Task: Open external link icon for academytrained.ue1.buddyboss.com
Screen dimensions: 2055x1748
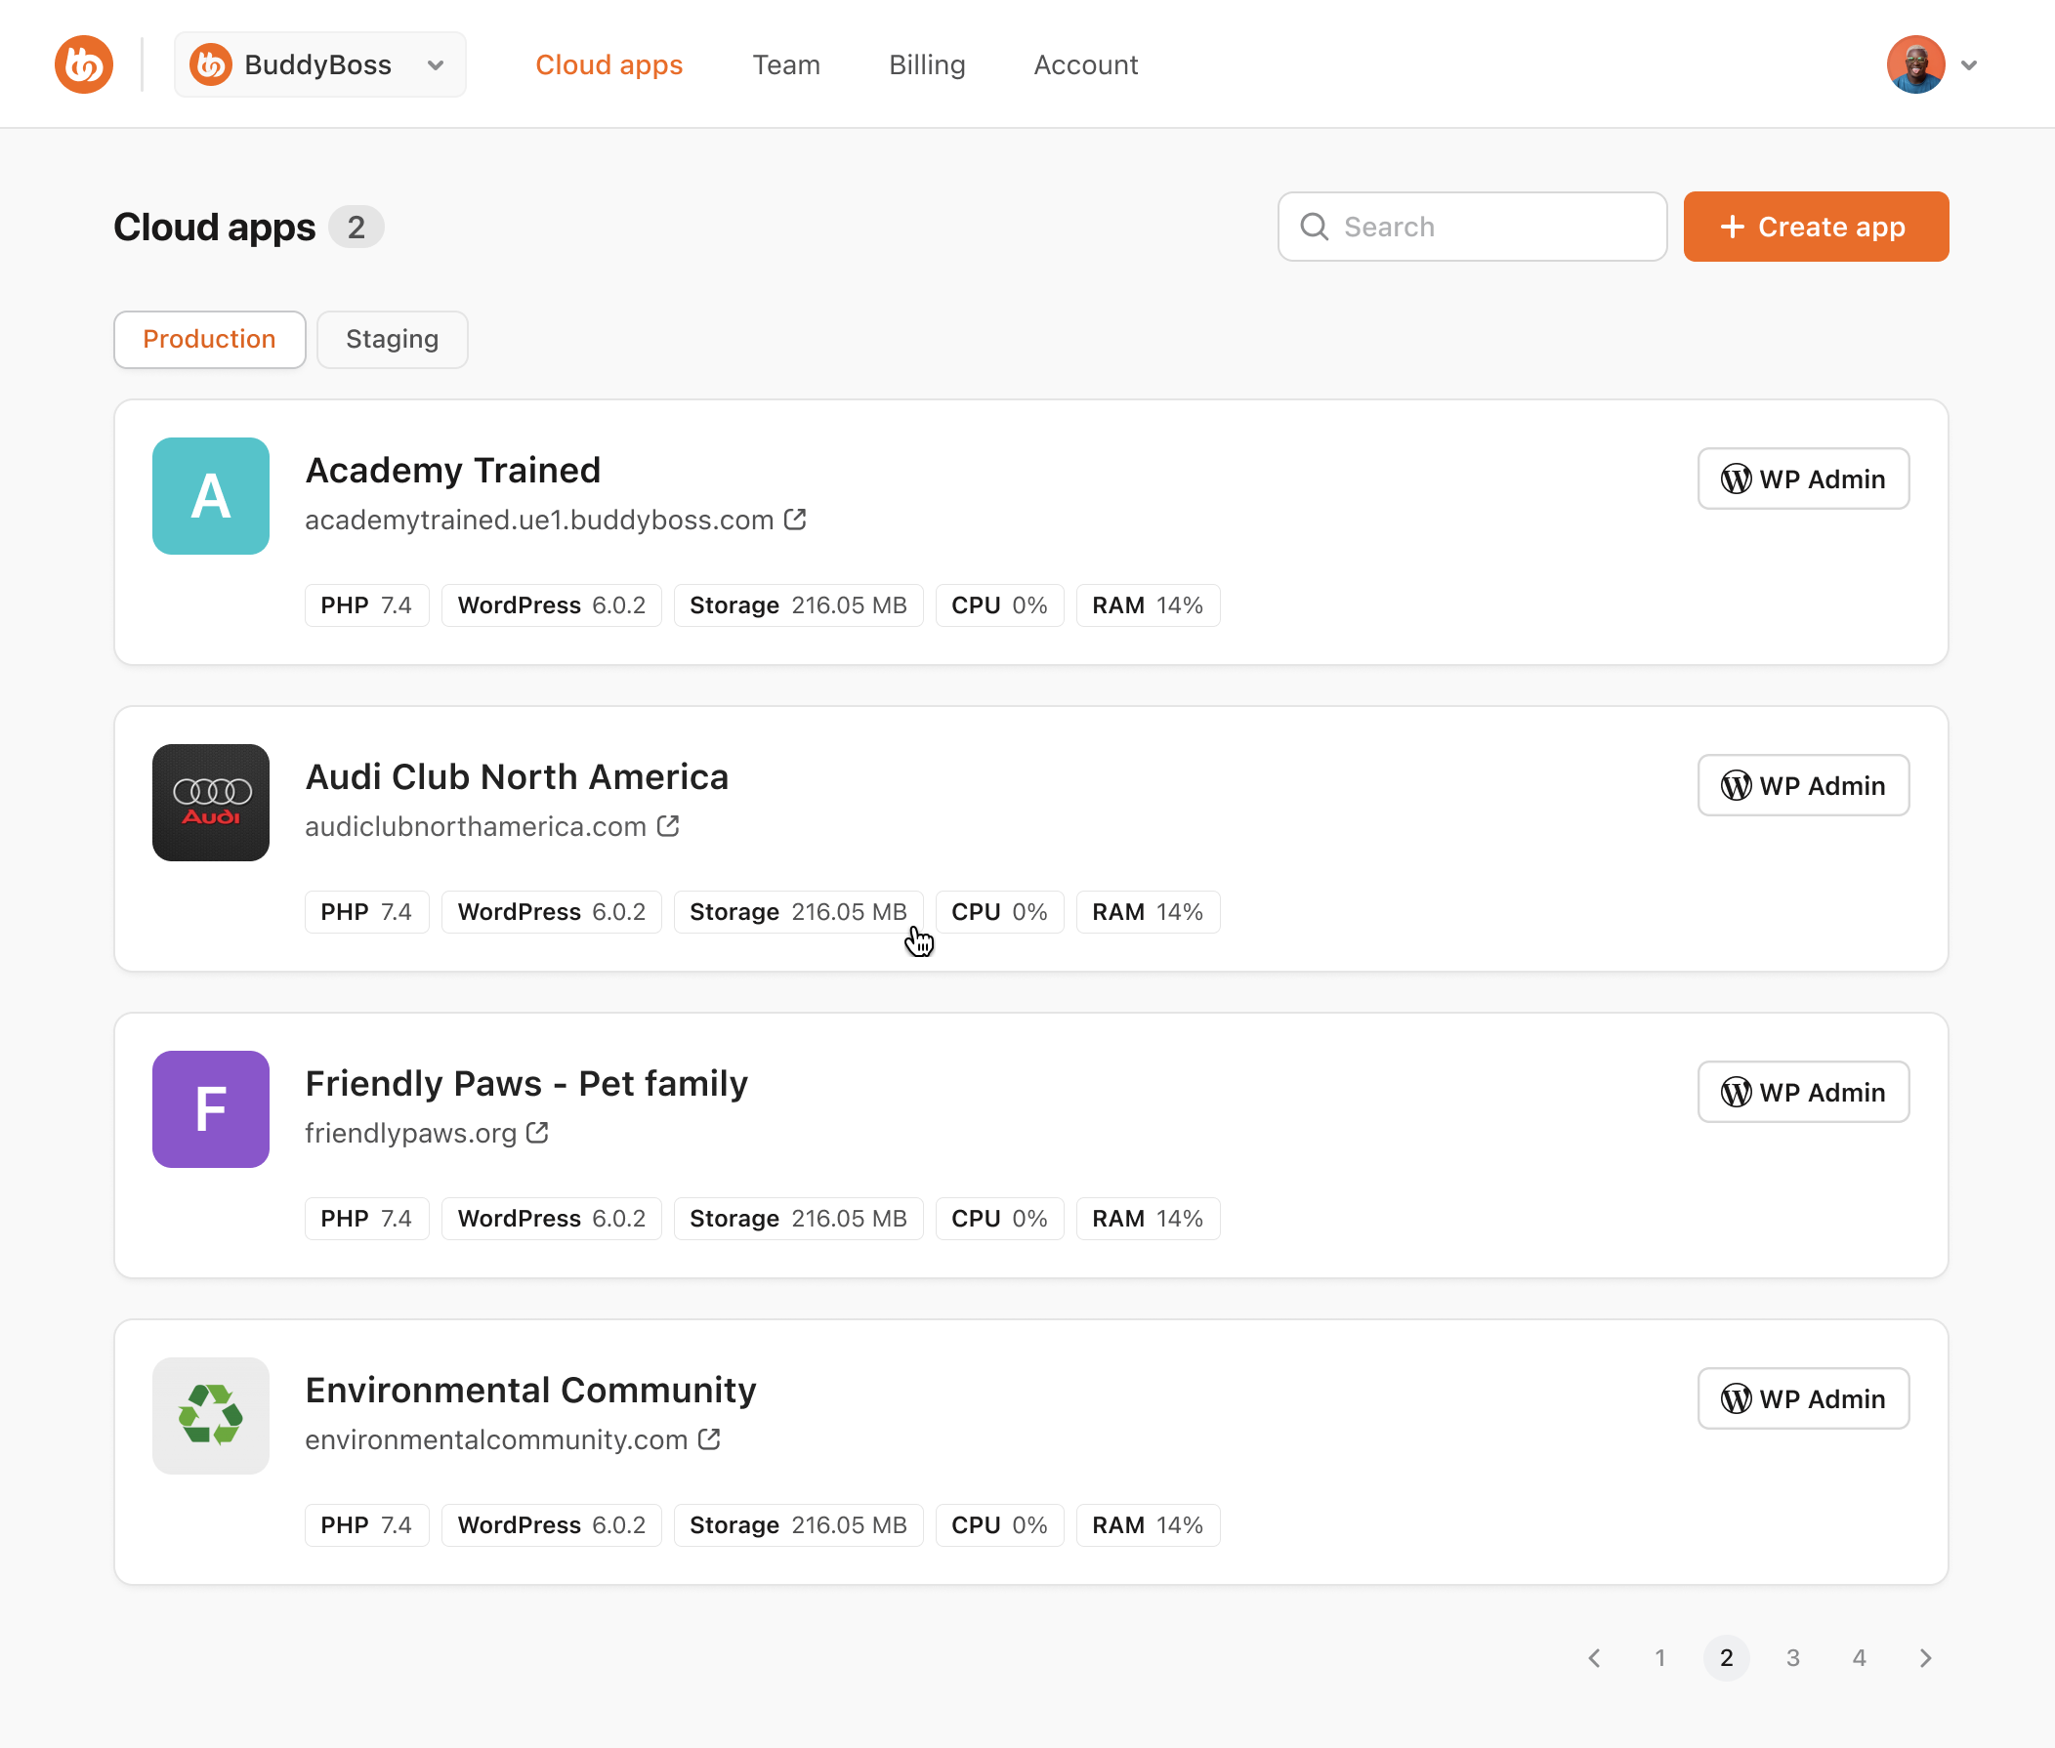Action: [795, 520]
